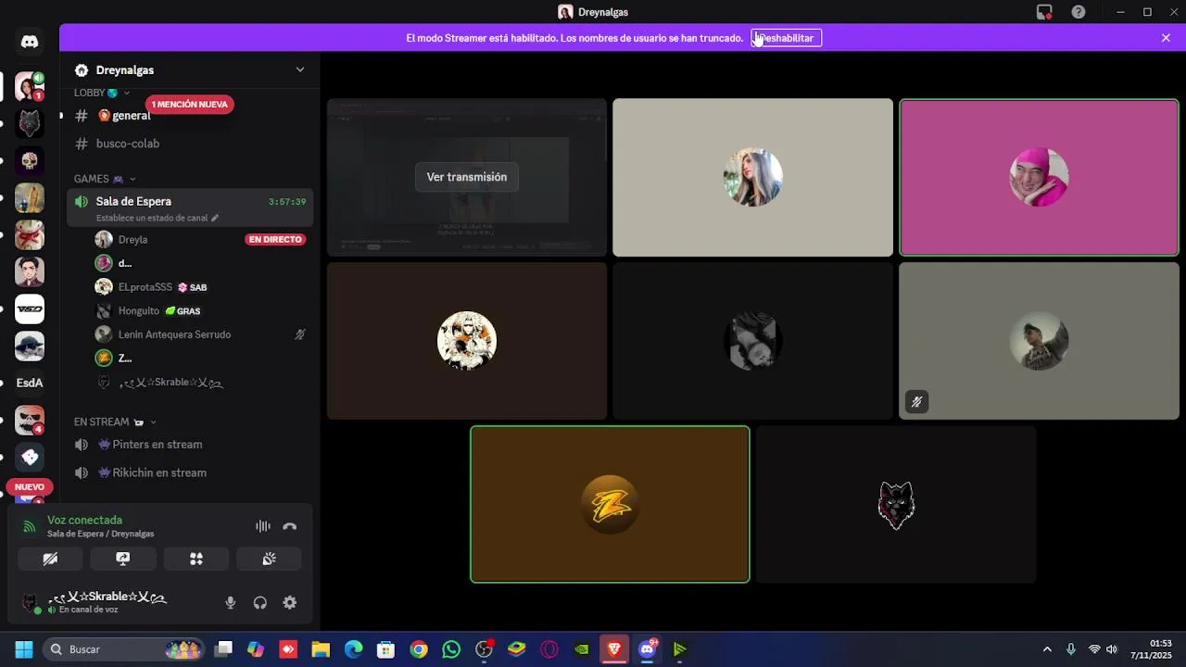The height and width of the screenshot is (667, 1186).
Task: Open WhatsApp from the taskbar
Action: click(x=451, y=649)
